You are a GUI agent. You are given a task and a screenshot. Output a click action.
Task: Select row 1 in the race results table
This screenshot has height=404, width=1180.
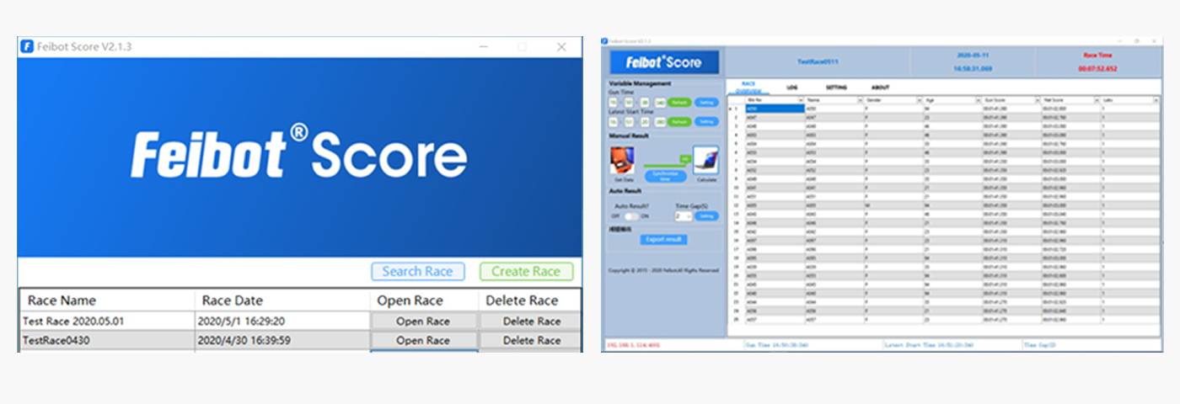coord(944,109)
